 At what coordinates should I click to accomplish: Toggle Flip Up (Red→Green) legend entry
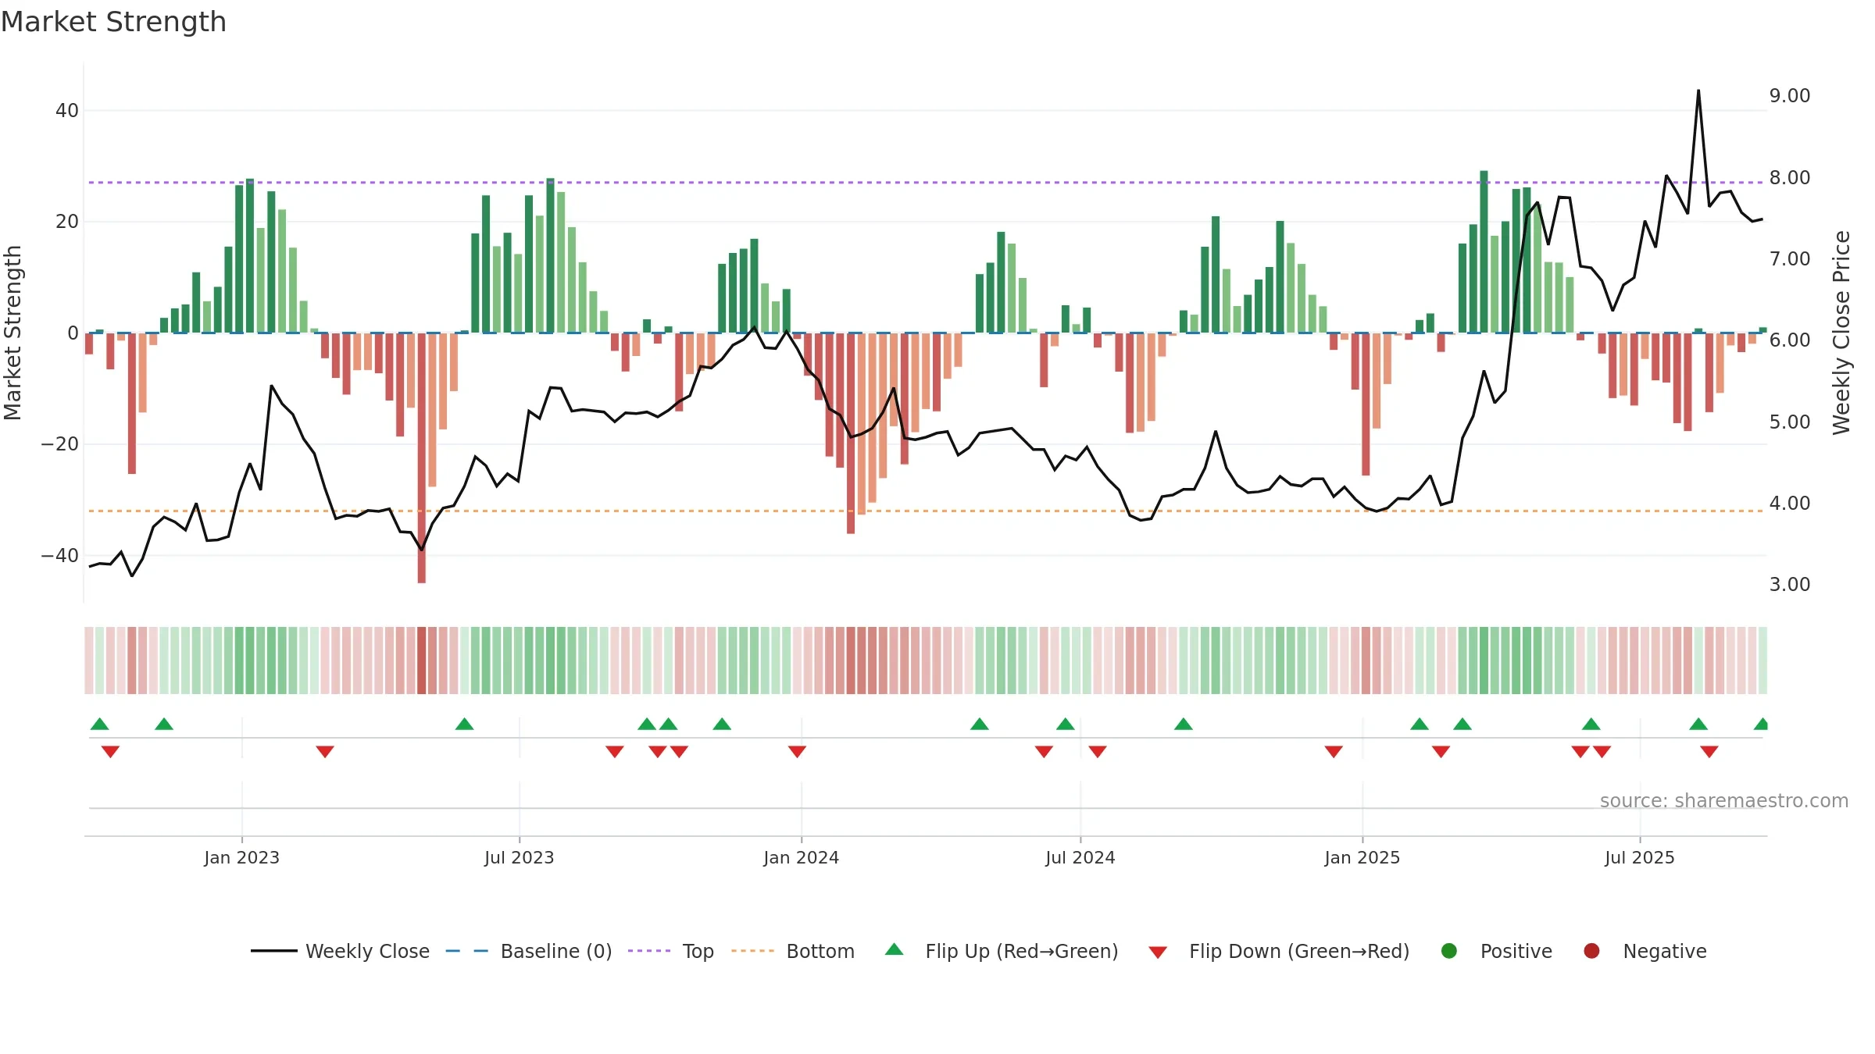1002,951
